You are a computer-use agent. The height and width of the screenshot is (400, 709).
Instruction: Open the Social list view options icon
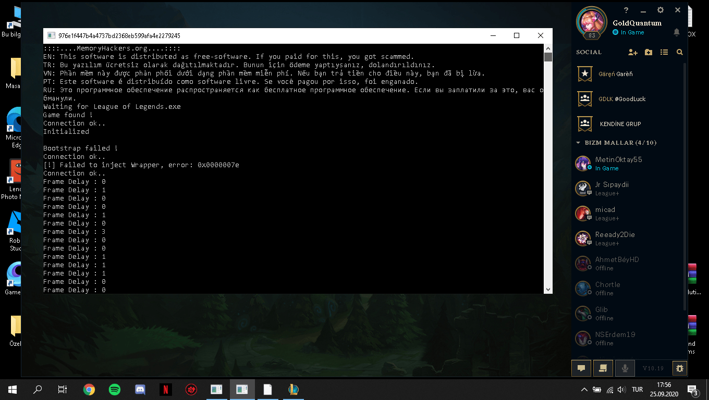[664, 52]
